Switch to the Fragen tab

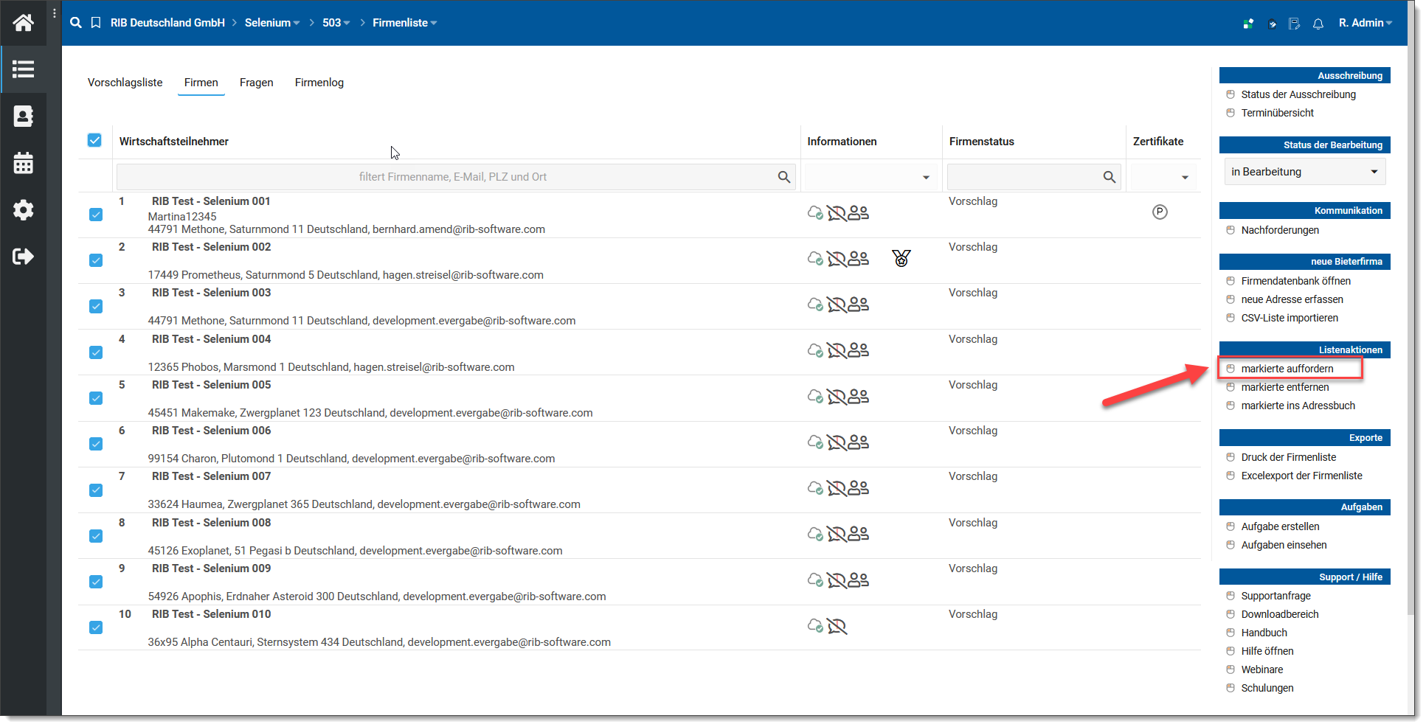pyautogui.click(x=257, y=83)
